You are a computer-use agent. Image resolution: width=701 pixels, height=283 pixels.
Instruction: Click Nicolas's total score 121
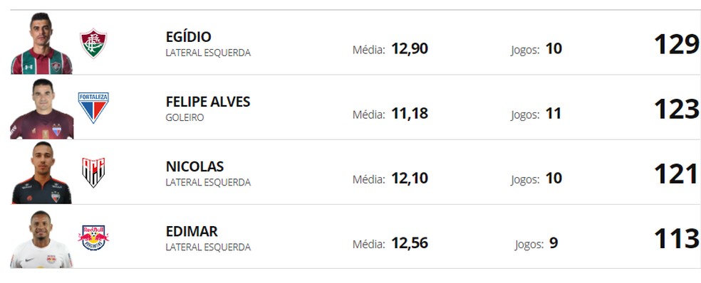[x=675, y=173]
